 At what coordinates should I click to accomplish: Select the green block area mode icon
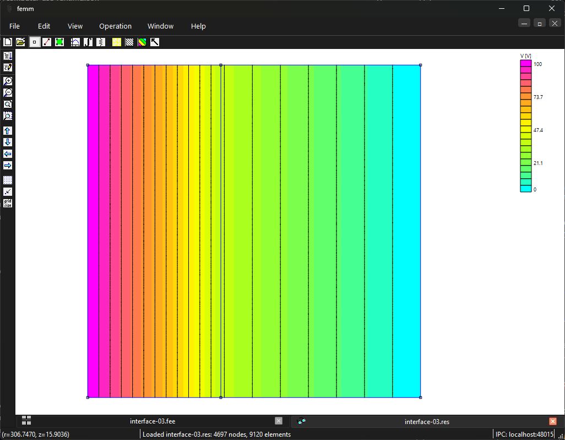pyautogui.click(x=59, y=42)
